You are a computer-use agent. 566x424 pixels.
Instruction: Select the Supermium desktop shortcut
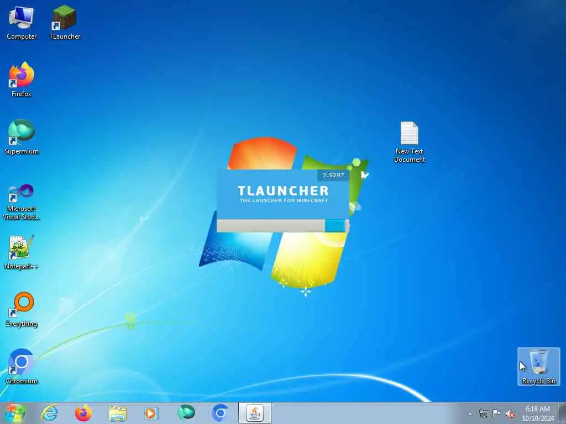(22, 137)
